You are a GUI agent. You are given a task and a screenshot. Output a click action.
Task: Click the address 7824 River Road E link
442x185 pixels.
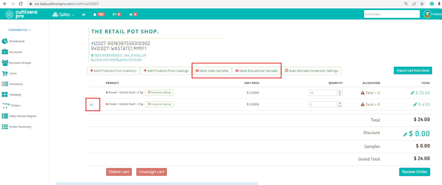pos(120,55)
